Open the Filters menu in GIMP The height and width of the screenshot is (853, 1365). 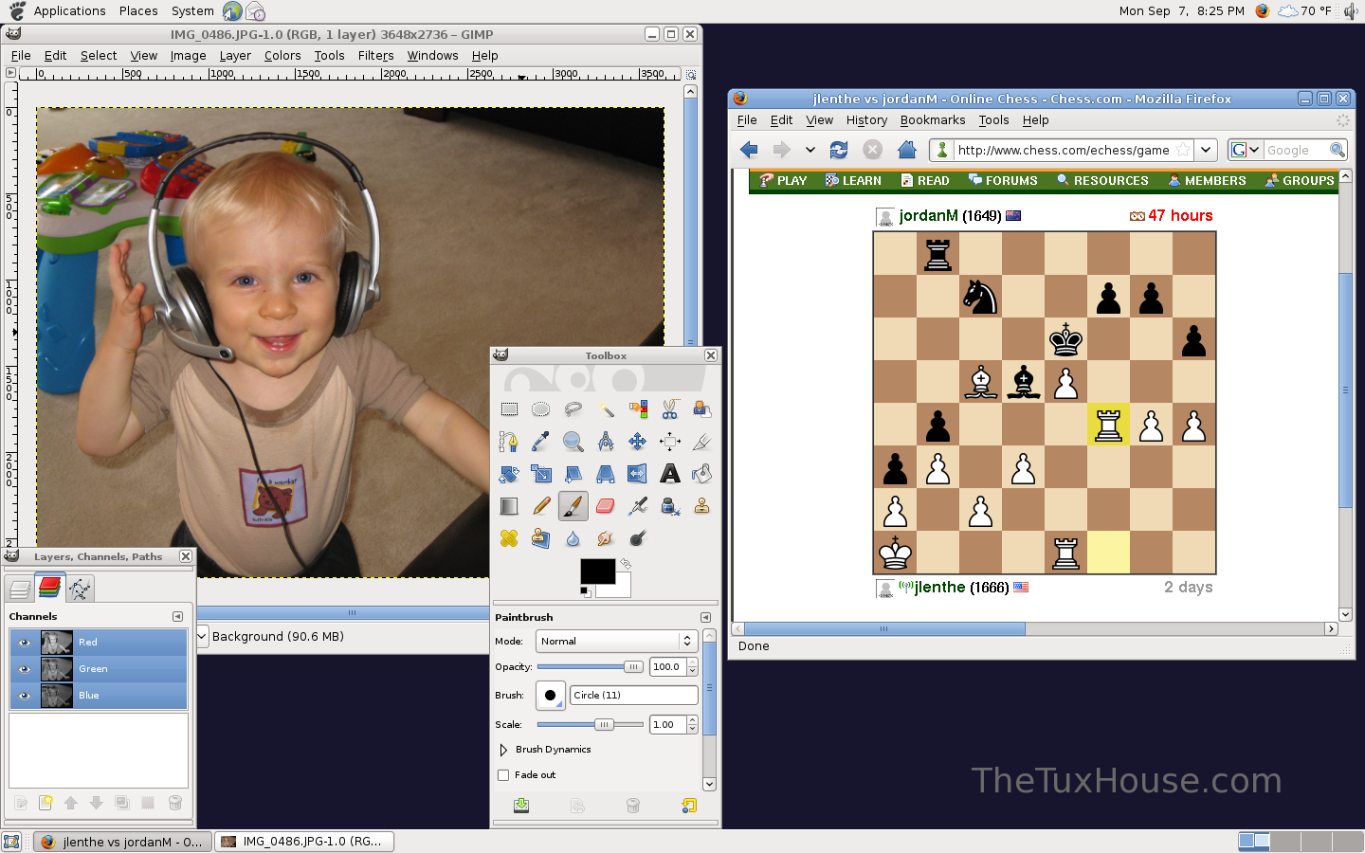[x=375, y=56]
